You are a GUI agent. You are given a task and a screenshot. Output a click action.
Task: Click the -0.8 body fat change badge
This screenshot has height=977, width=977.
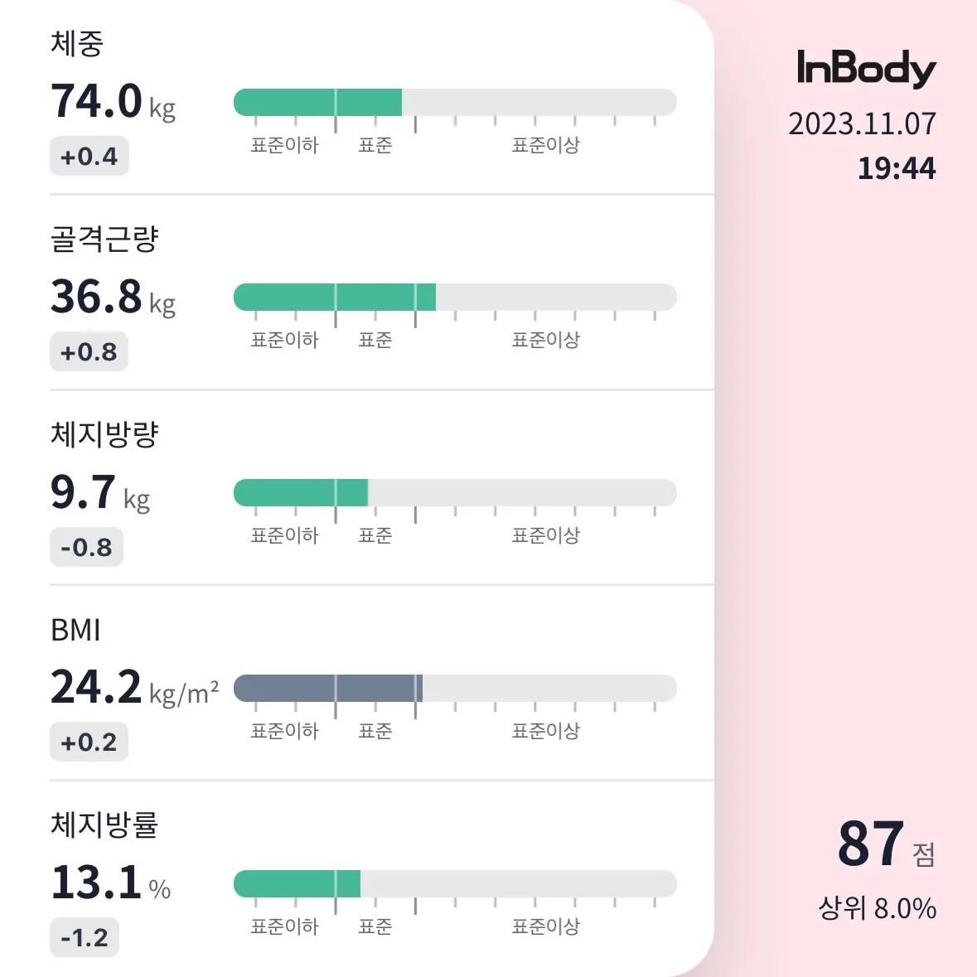pos(86,547)
